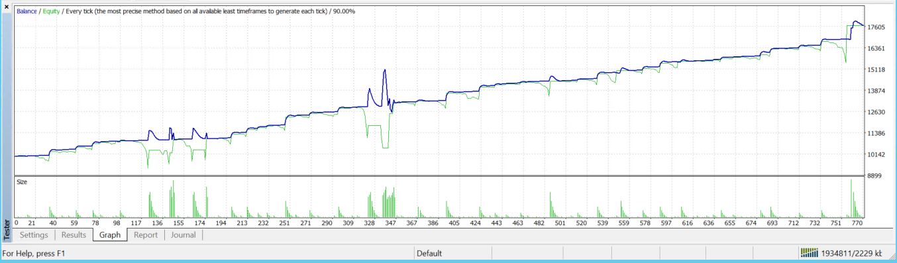
Task: Click trade number 136 on the x-axis
Action: (x=158, y=223)
